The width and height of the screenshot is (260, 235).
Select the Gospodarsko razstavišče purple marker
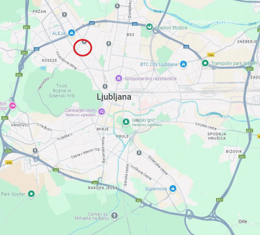119,78
